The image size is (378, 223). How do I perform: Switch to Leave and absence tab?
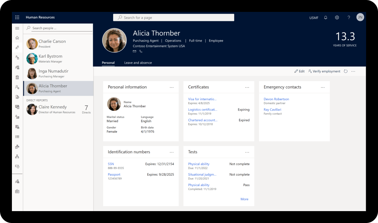(x=138, y=63)
